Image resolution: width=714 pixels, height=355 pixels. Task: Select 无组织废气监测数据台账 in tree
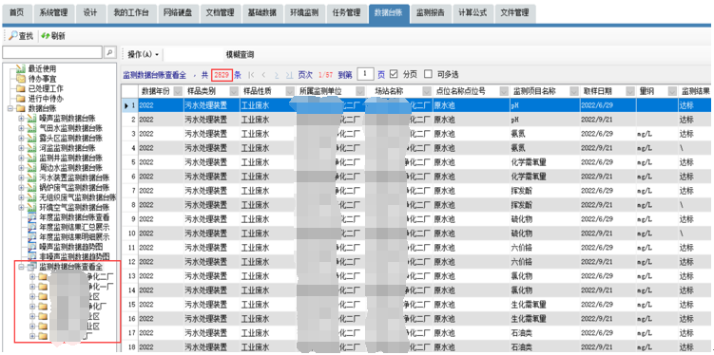click(77, 197)
